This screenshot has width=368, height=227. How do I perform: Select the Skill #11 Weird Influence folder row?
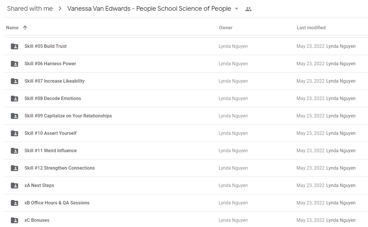click(186, 151)
